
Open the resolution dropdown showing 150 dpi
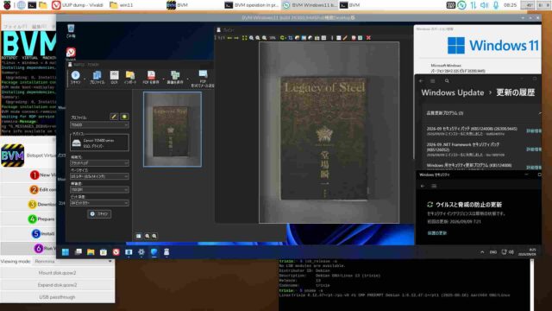pos(99,190)
